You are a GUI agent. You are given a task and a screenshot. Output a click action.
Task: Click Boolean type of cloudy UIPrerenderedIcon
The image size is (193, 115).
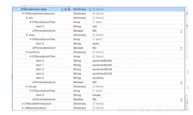[x=78, y=99]
